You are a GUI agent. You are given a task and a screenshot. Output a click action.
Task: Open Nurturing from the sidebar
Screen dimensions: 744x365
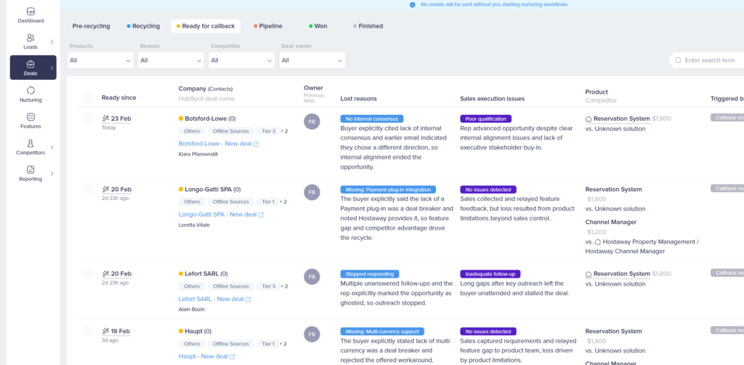point(31,90)
